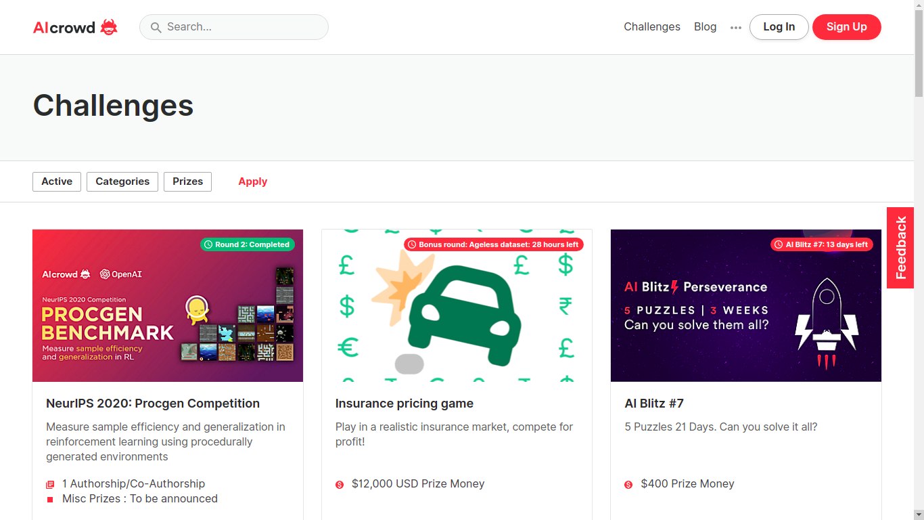This screenshot has width=924, height=520.
Task: Click dollar icon beside $12,000 USD Prize Money
Action: coord(340,485)
